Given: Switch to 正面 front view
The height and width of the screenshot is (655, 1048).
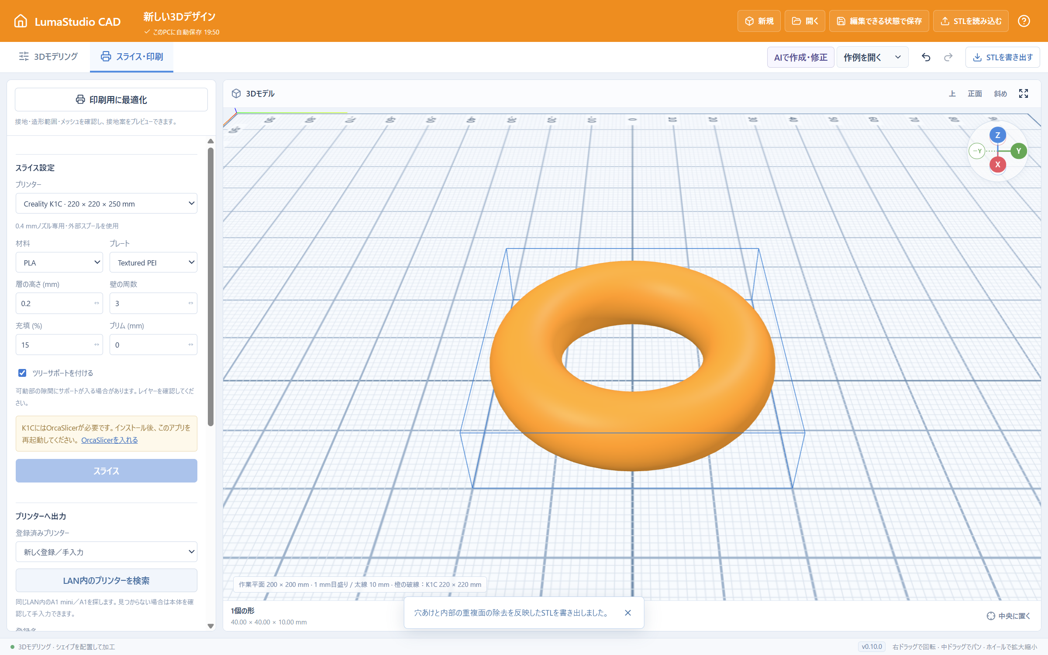Looking at the screenshot, I should tap(975, 93).
